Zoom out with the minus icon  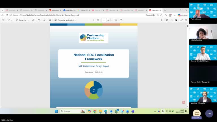pos(89,20)
